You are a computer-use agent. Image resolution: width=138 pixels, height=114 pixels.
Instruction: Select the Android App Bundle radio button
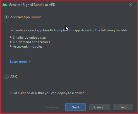6,17
